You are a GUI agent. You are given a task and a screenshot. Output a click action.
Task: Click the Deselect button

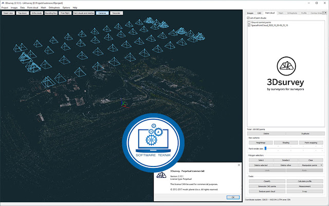[286, 160]
